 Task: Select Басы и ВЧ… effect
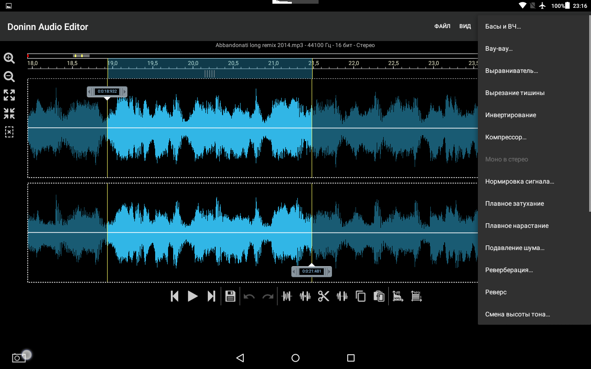point(534,26)
